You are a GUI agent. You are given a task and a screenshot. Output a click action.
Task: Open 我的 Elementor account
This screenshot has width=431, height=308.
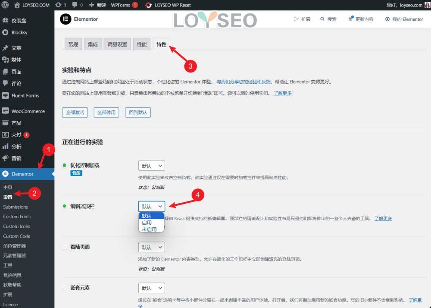click(x=404, y=19)
